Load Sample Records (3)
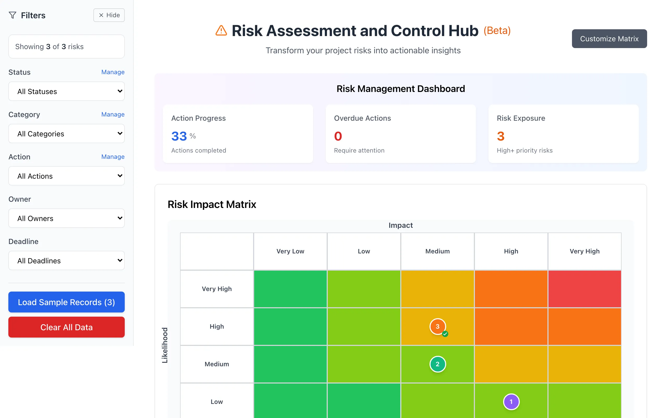This screenshot has height=418, width=668. [67, 302]
